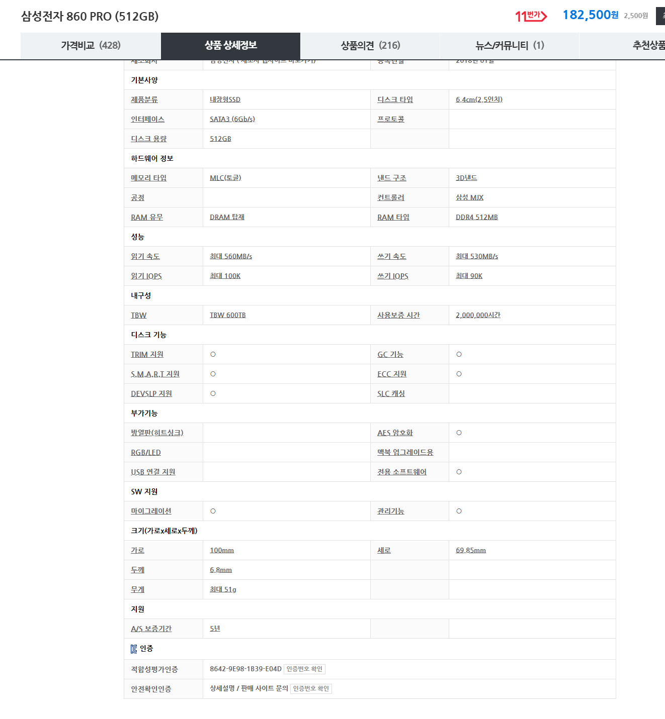
Task: Open the 메모리 타입 term link
Action: coord(148,178)
